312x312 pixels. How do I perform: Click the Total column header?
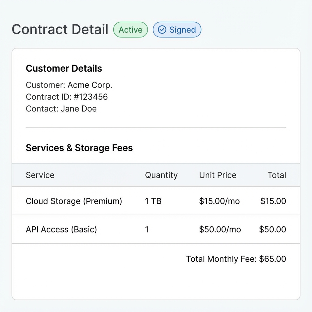277,175
